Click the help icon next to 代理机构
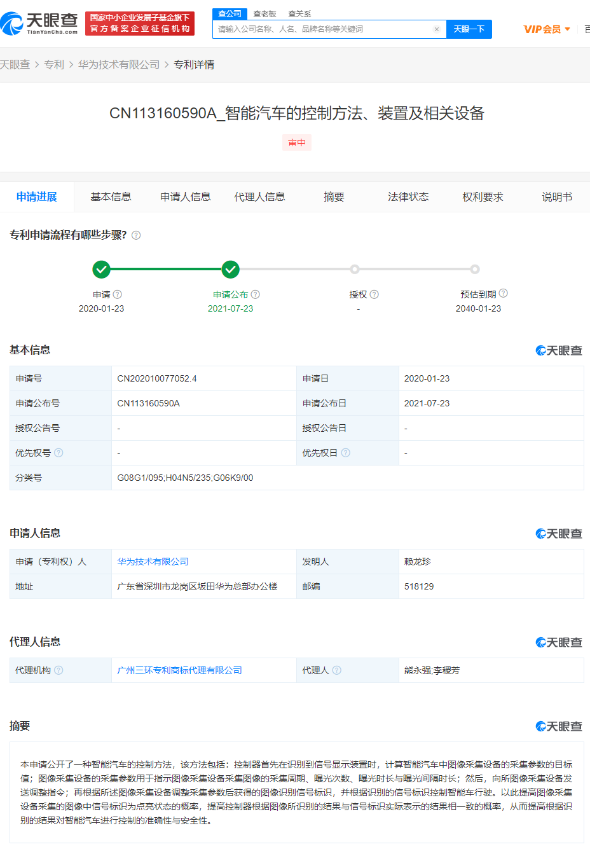This screenshot has height=849, width=590. pyautogui.click(x=59, y=670)
